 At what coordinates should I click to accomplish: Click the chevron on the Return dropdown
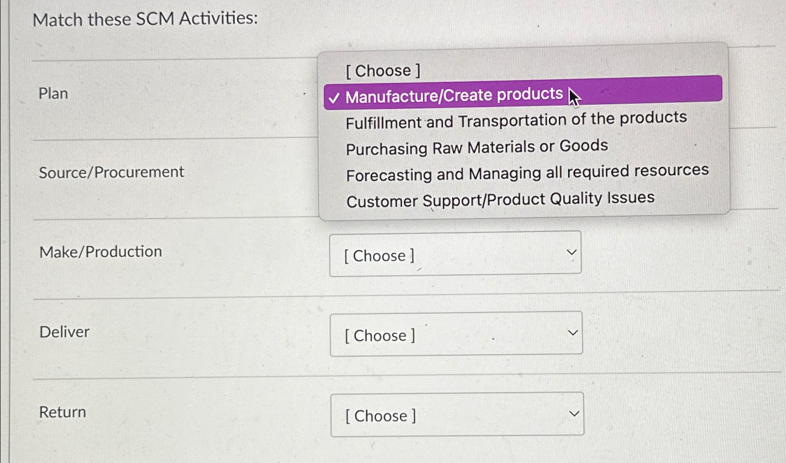click(x=573, y=413)
